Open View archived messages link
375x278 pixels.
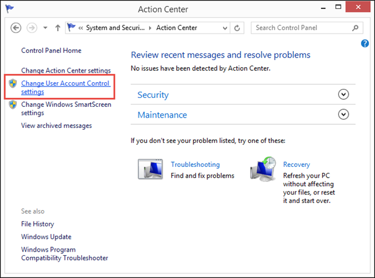56,125
